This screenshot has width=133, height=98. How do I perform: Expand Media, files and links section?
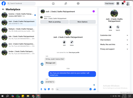pyautogui.click(x=114, y=44)
